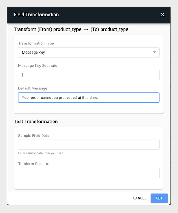Viewport: 178px width, 213px height.
Task: Click the Transform (From) product_type heading
Action: [x=71, y=29]
